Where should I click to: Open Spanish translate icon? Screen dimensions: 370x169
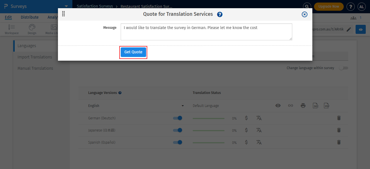point(259,142)
